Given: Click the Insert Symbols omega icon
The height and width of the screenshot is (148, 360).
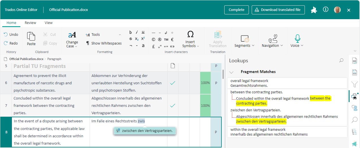Looking at the screenshot, I should (190, 34).
